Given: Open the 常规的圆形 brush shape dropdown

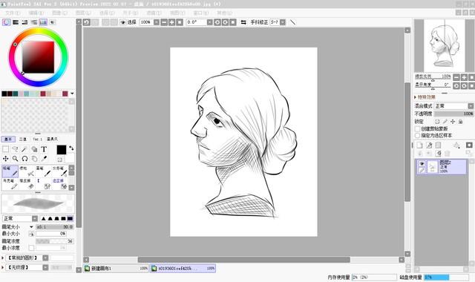Looking at the screenshot, I should [x=45, y=258].
